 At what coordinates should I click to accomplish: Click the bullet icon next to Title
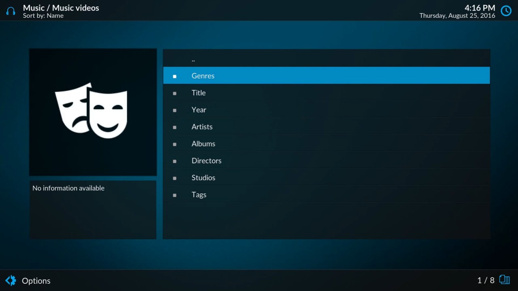point(174,93)
